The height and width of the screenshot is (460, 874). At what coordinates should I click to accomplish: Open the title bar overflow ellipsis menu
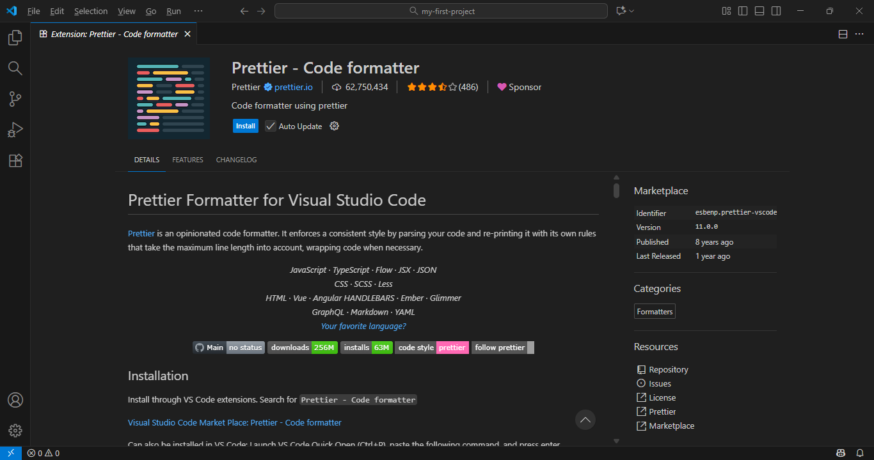(x=198, y=11)
